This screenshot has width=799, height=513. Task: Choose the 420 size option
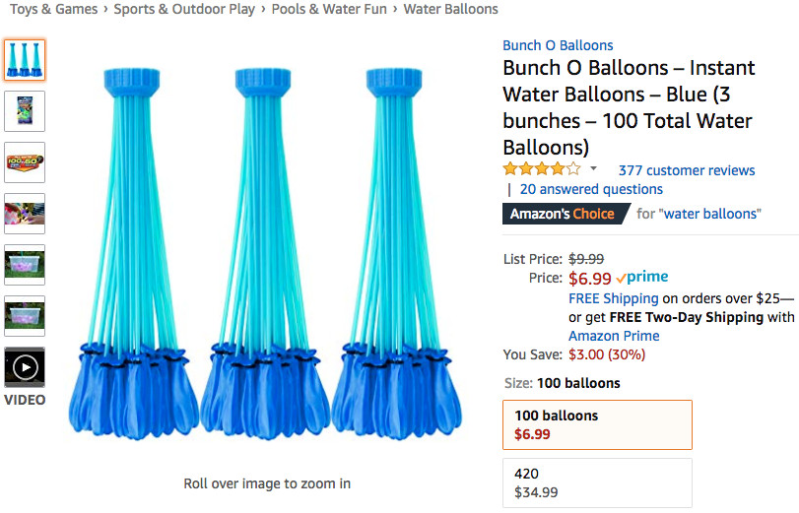tap(597, 482)
